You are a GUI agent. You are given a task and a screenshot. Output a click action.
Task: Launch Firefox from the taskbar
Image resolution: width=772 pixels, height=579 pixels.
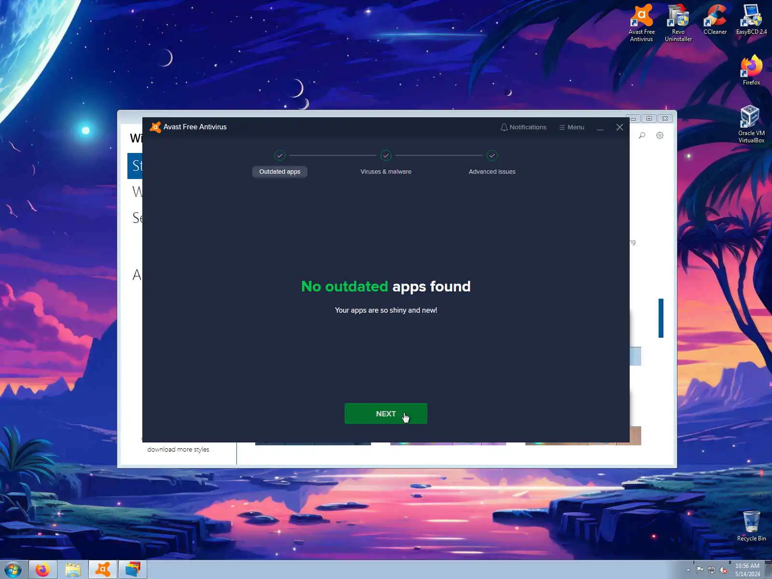[42, 570]
